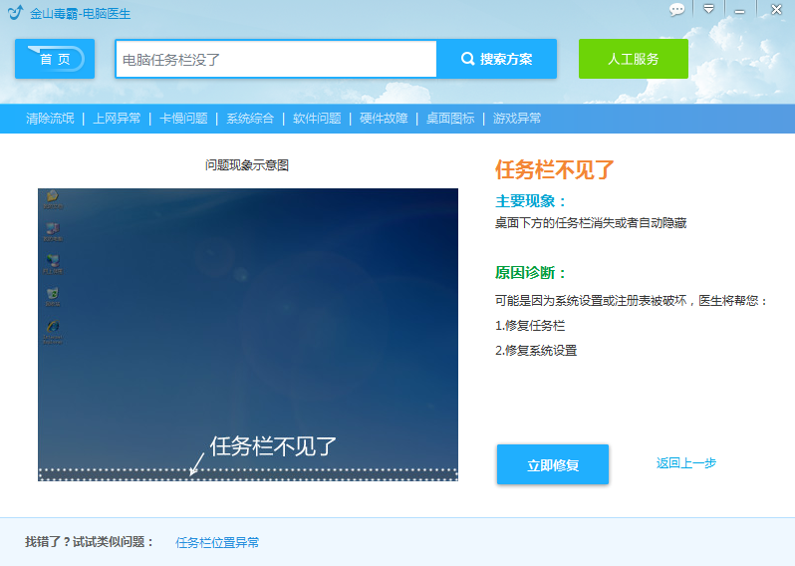The width and height of the screenshot is (795, 566).
Task: Open the 任务栏位置异常 similar problem link
Action: point(217,543)
